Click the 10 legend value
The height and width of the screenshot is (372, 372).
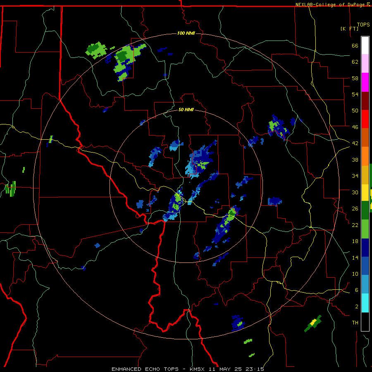pos(355,274)
